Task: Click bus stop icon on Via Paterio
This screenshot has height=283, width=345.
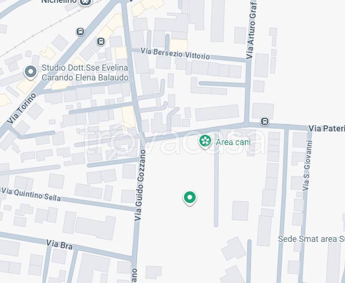Action: [264, 121]
